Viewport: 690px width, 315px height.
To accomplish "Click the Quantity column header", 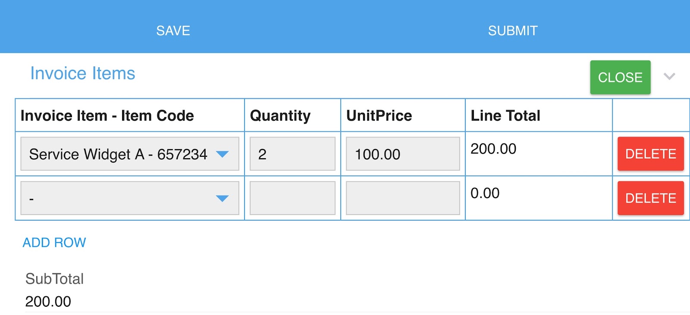I will tap(280, 115).
